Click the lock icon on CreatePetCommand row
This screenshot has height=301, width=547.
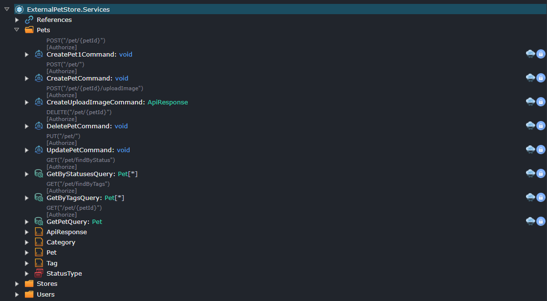coord(541,78)
